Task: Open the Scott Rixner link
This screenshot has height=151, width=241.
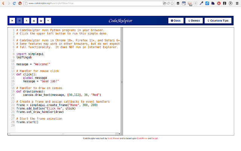Action: [x=113, y=139]
